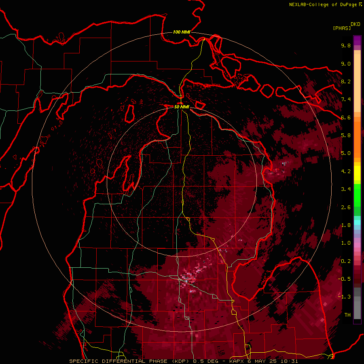Click the 2.6 scale value
Screen dimensions: 364x364
[346, 207]
